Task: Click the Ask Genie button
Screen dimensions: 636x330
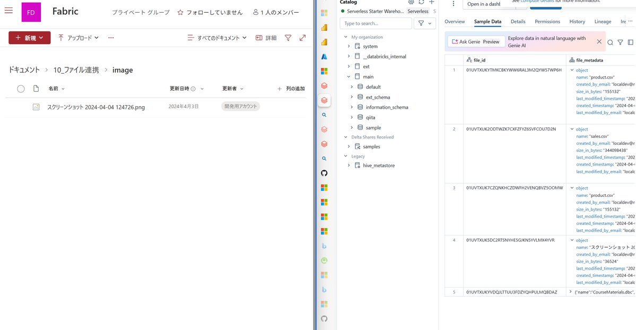Action: [x=476, y=41]
